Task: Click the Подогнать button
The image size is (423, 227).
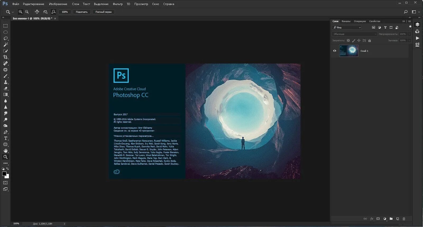Action: [82, 12]
